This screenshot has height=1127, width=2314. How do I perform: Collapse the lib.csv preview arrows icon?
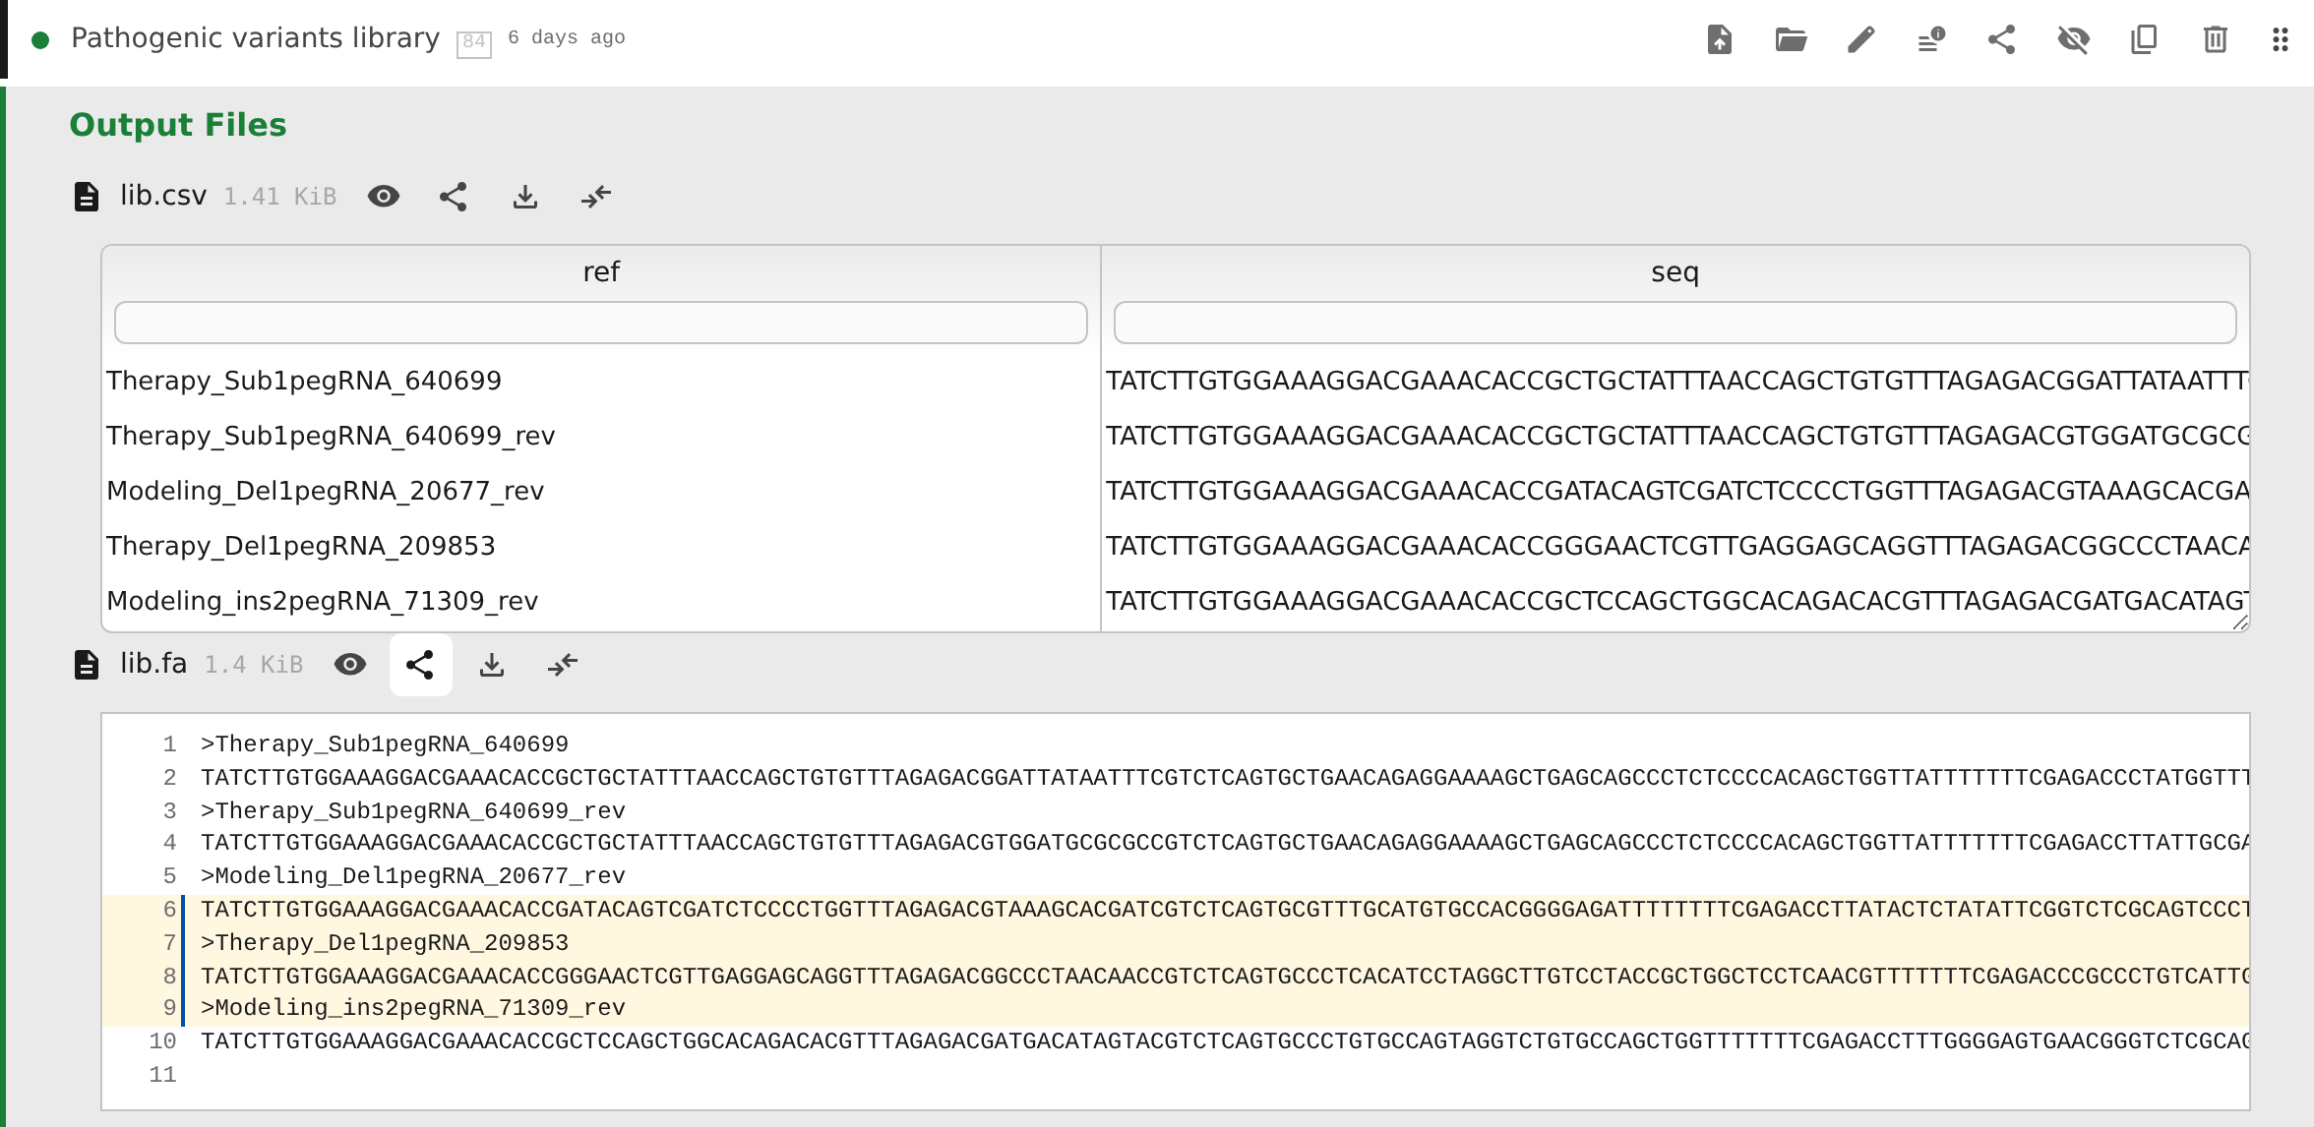(595, 196)
